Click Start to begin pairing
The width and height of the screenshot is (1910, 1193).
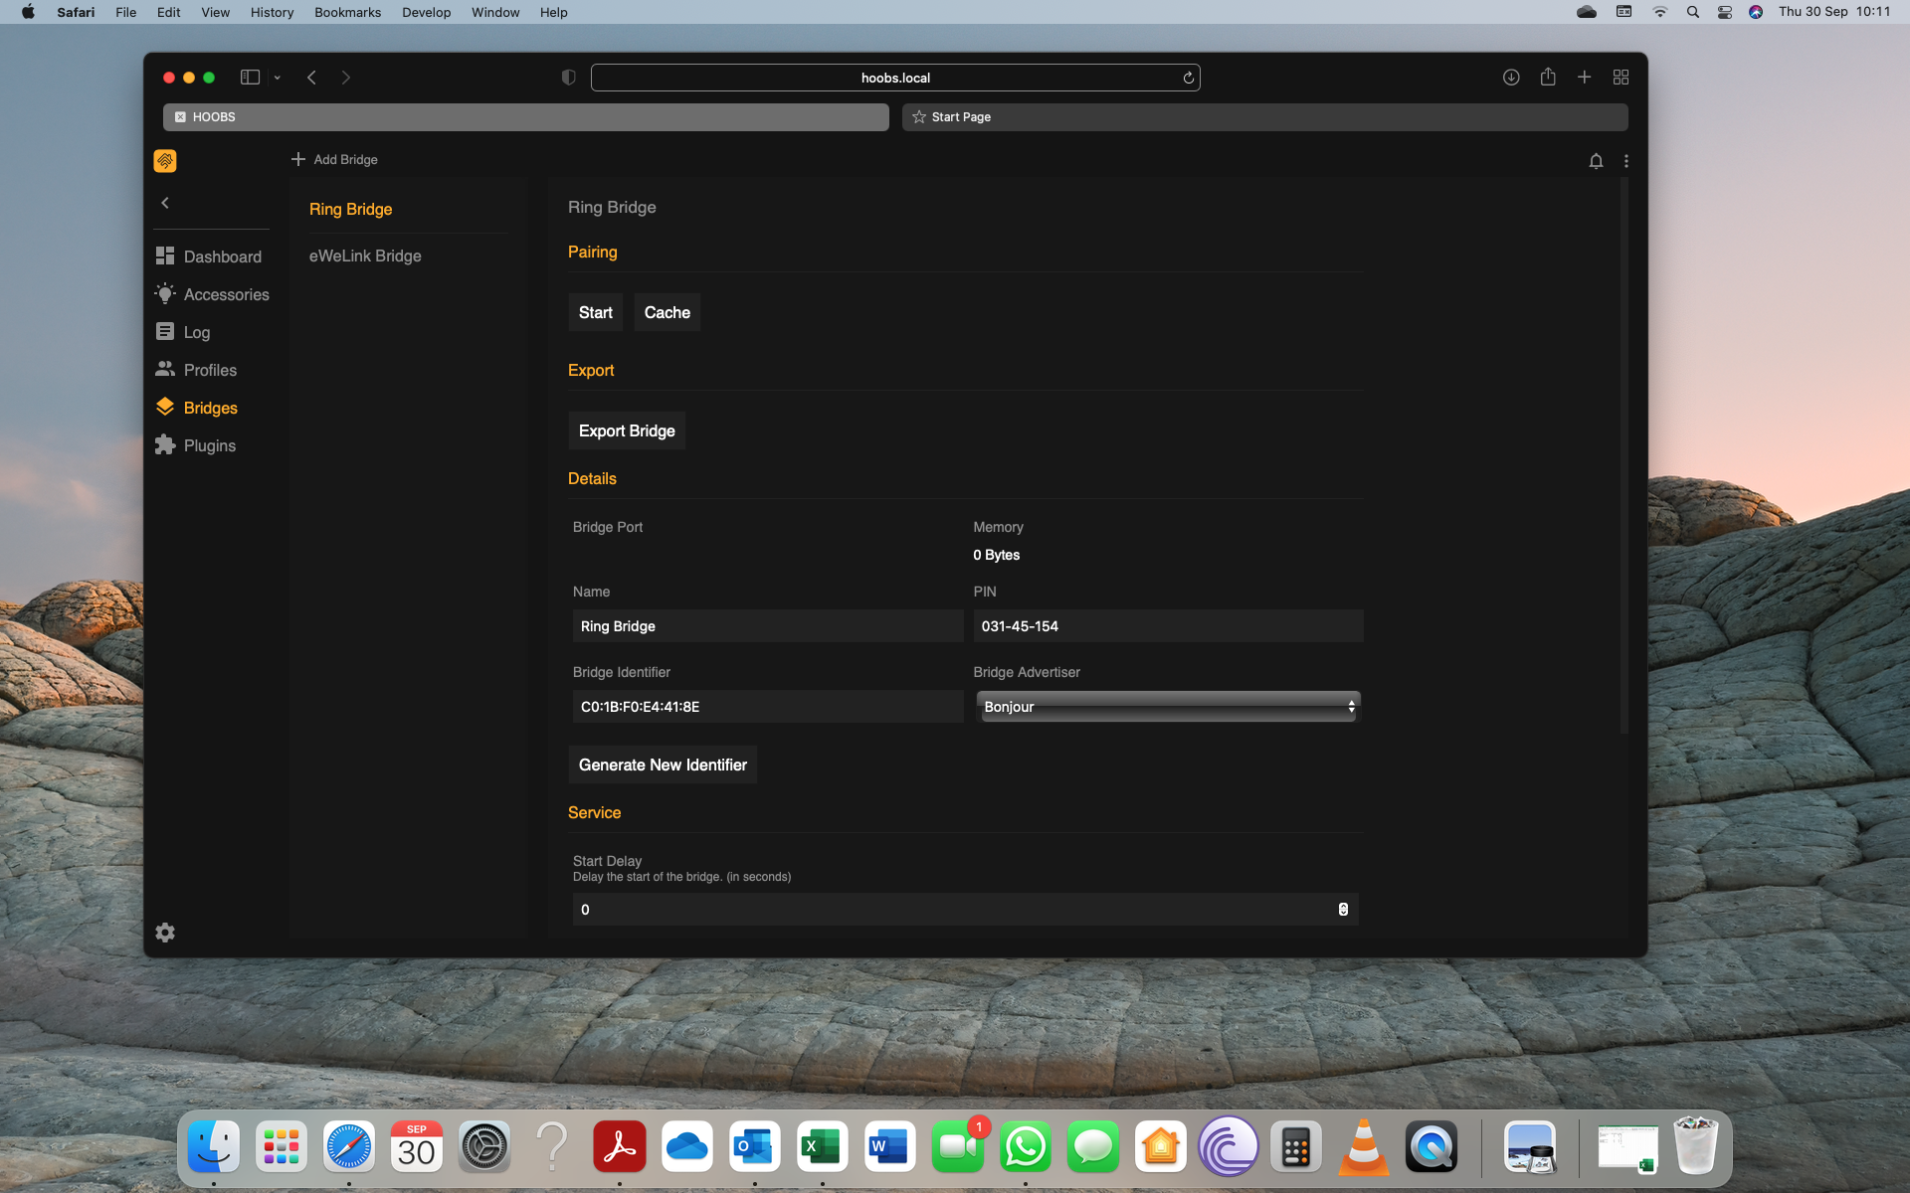pyautogui.click(x=595, y=312)
